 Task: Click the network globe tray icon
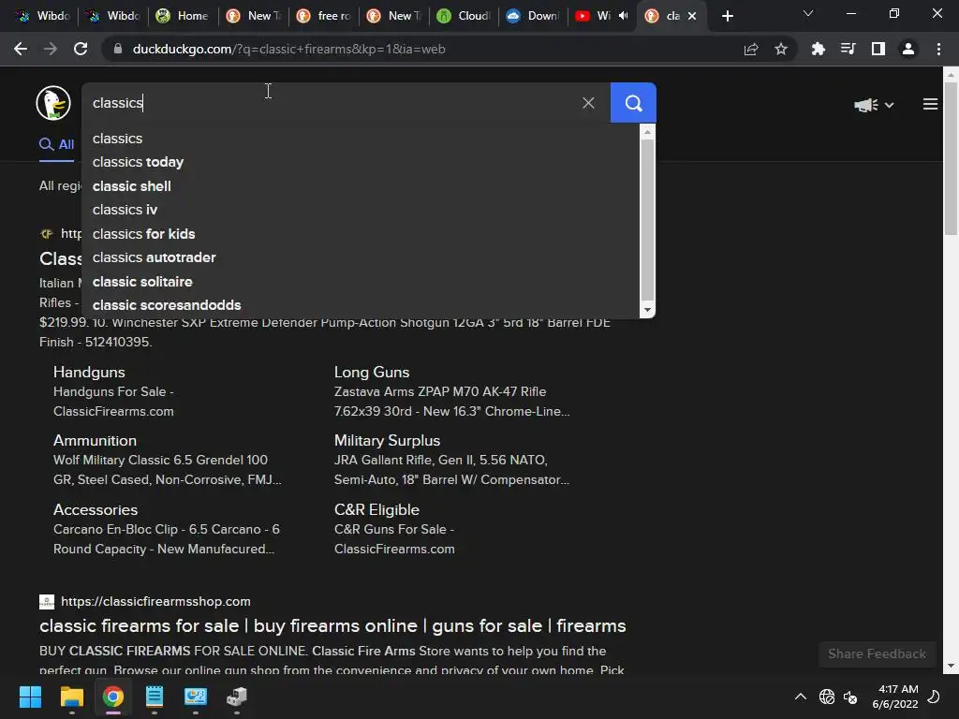click(827, 697)
